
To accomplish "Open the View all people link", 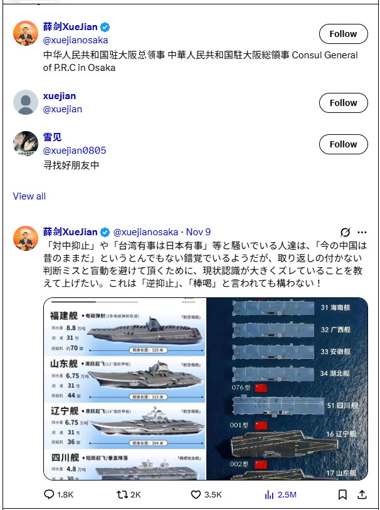I will (x=29, y=196).
